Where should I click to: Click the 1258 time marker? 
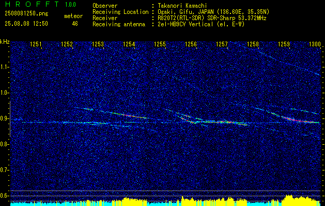[x=253, y=44]
